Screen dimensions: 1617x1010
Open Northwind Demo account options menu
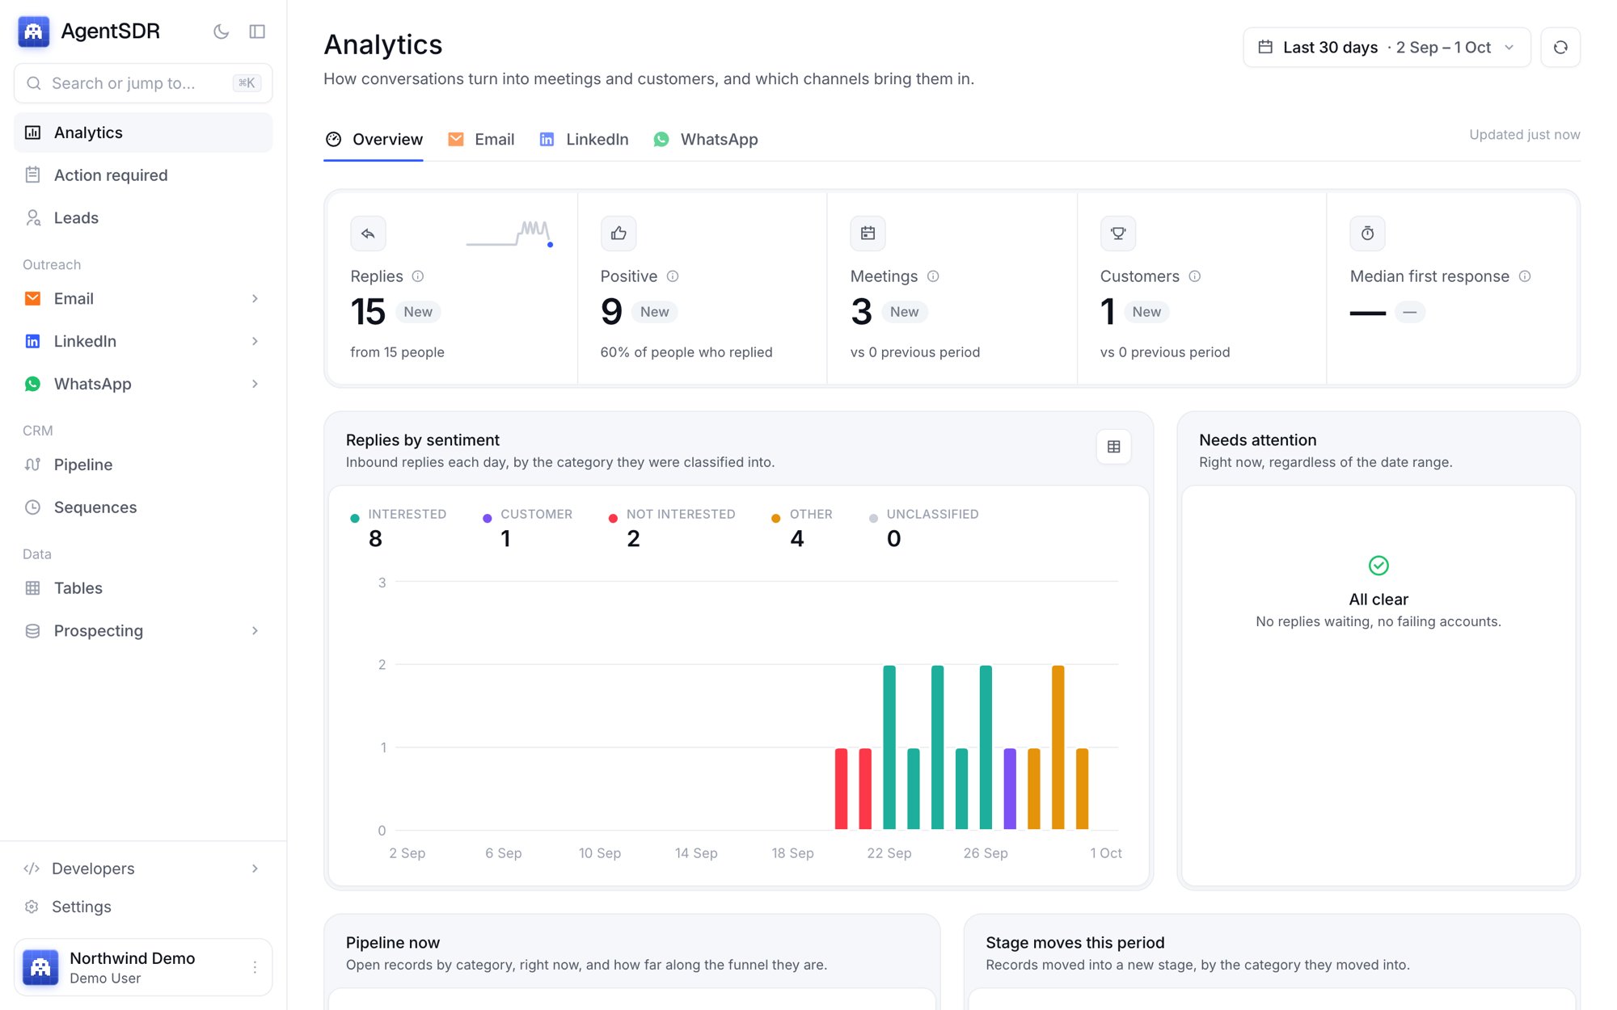click(x=255, y=967)
